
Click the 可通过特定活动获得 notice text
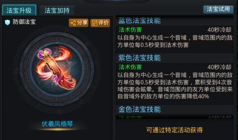point(174,130)
